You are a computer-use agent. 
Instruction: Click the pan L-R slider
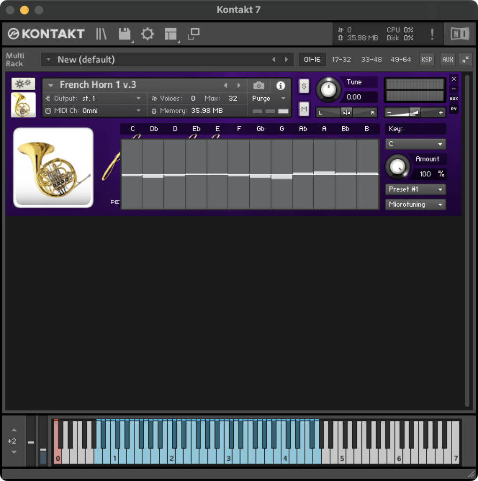(347, 113)
